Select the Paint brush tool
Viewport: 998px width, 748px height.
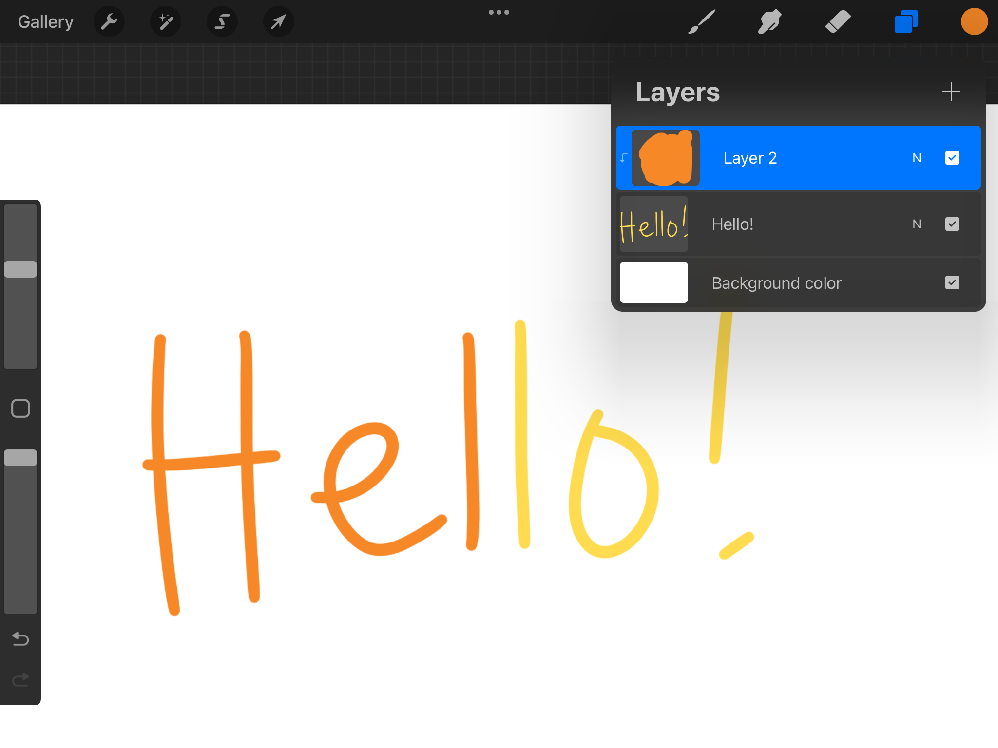tap(702, 22)
